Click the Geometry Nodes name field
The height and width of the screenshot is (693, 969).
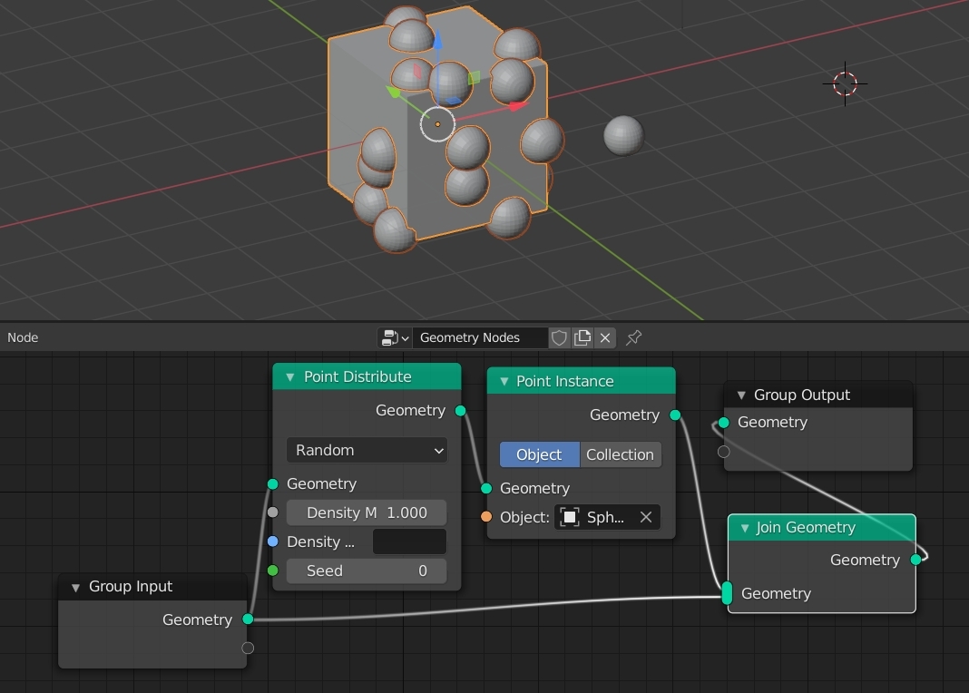point(479,337)
